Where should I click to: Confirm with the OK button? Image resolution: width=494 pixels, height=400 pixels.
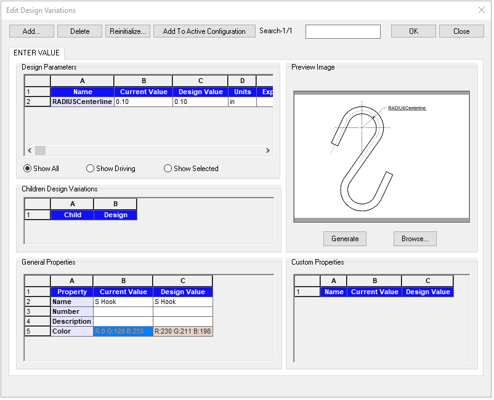413,31
